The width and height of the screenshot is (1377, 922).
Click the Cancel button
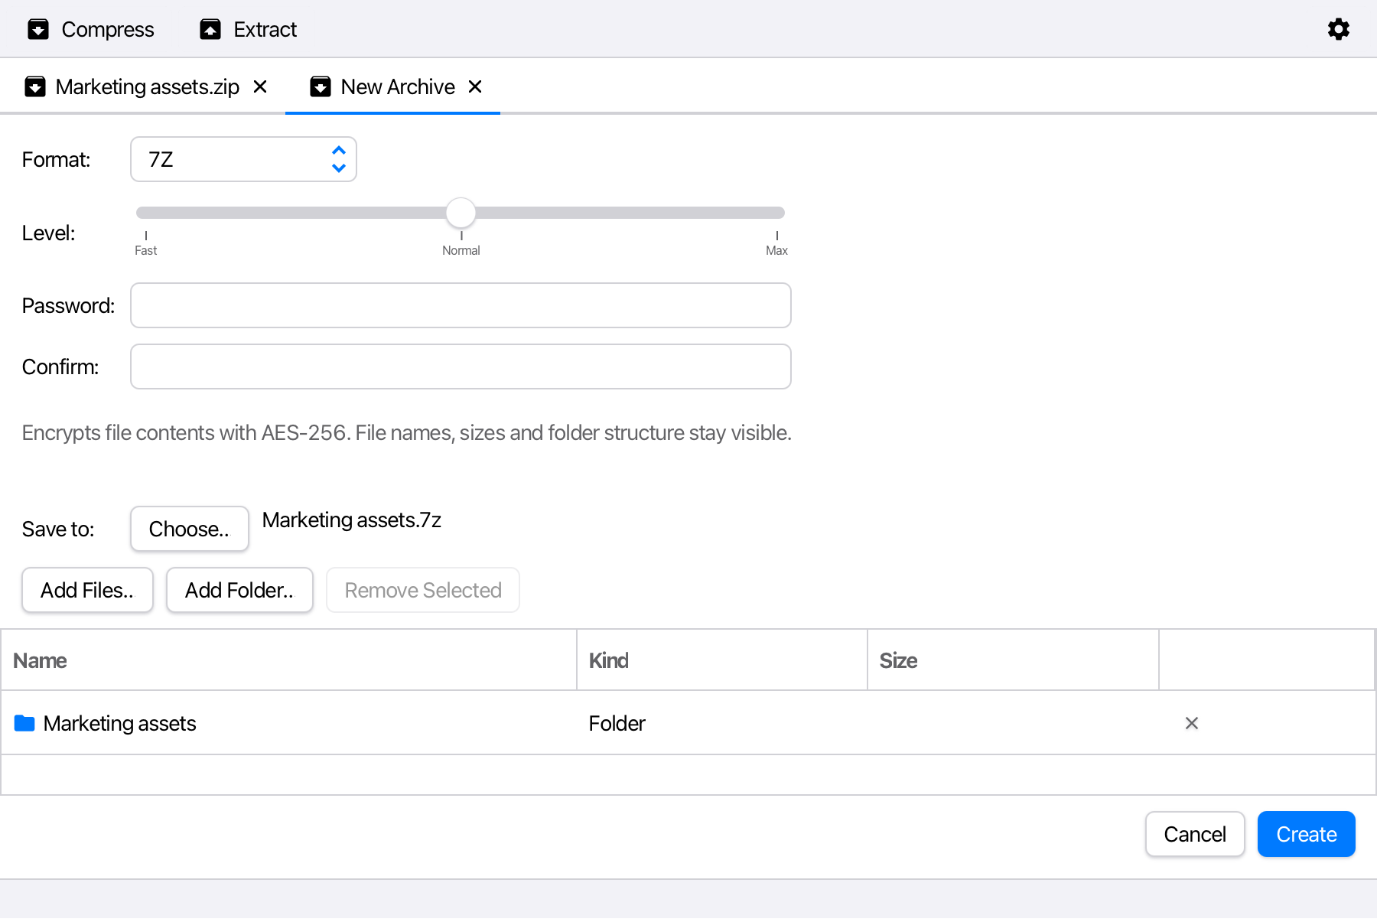tap(1195, 834)
